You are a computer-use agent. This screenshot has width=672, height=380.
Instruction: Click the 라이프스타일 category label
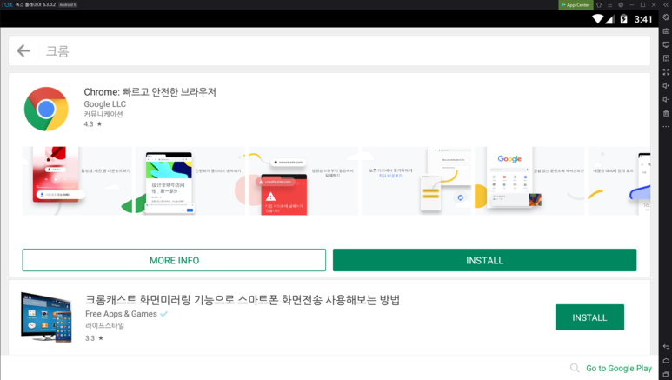[x=104, y=325]
